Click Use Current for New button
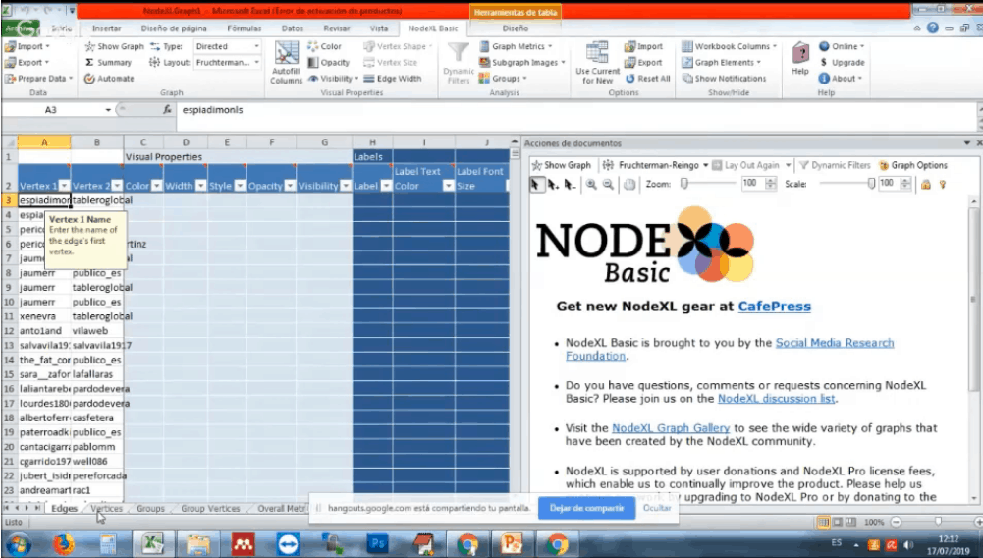 tap(597, 63)
